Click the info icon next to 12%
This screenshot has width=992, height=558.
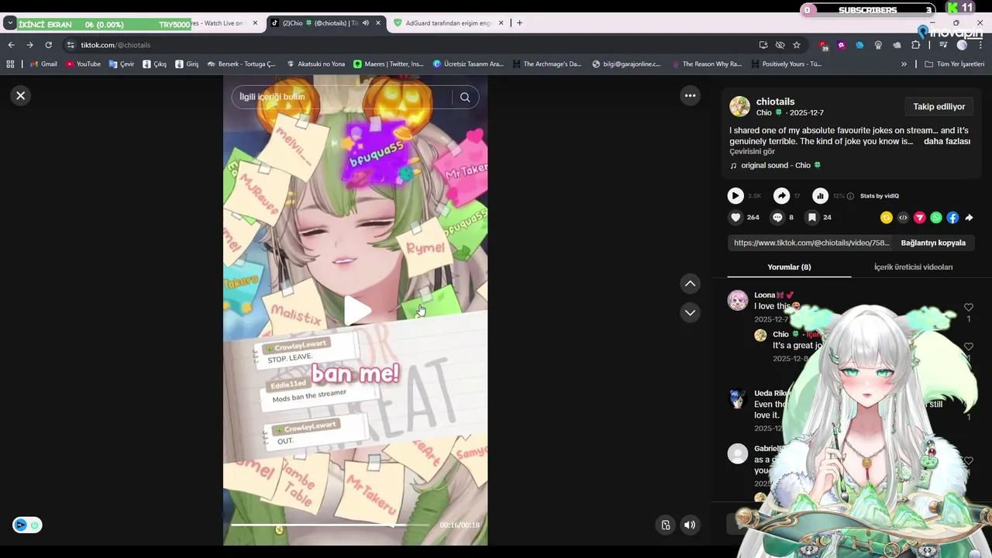tap(851, 196)
